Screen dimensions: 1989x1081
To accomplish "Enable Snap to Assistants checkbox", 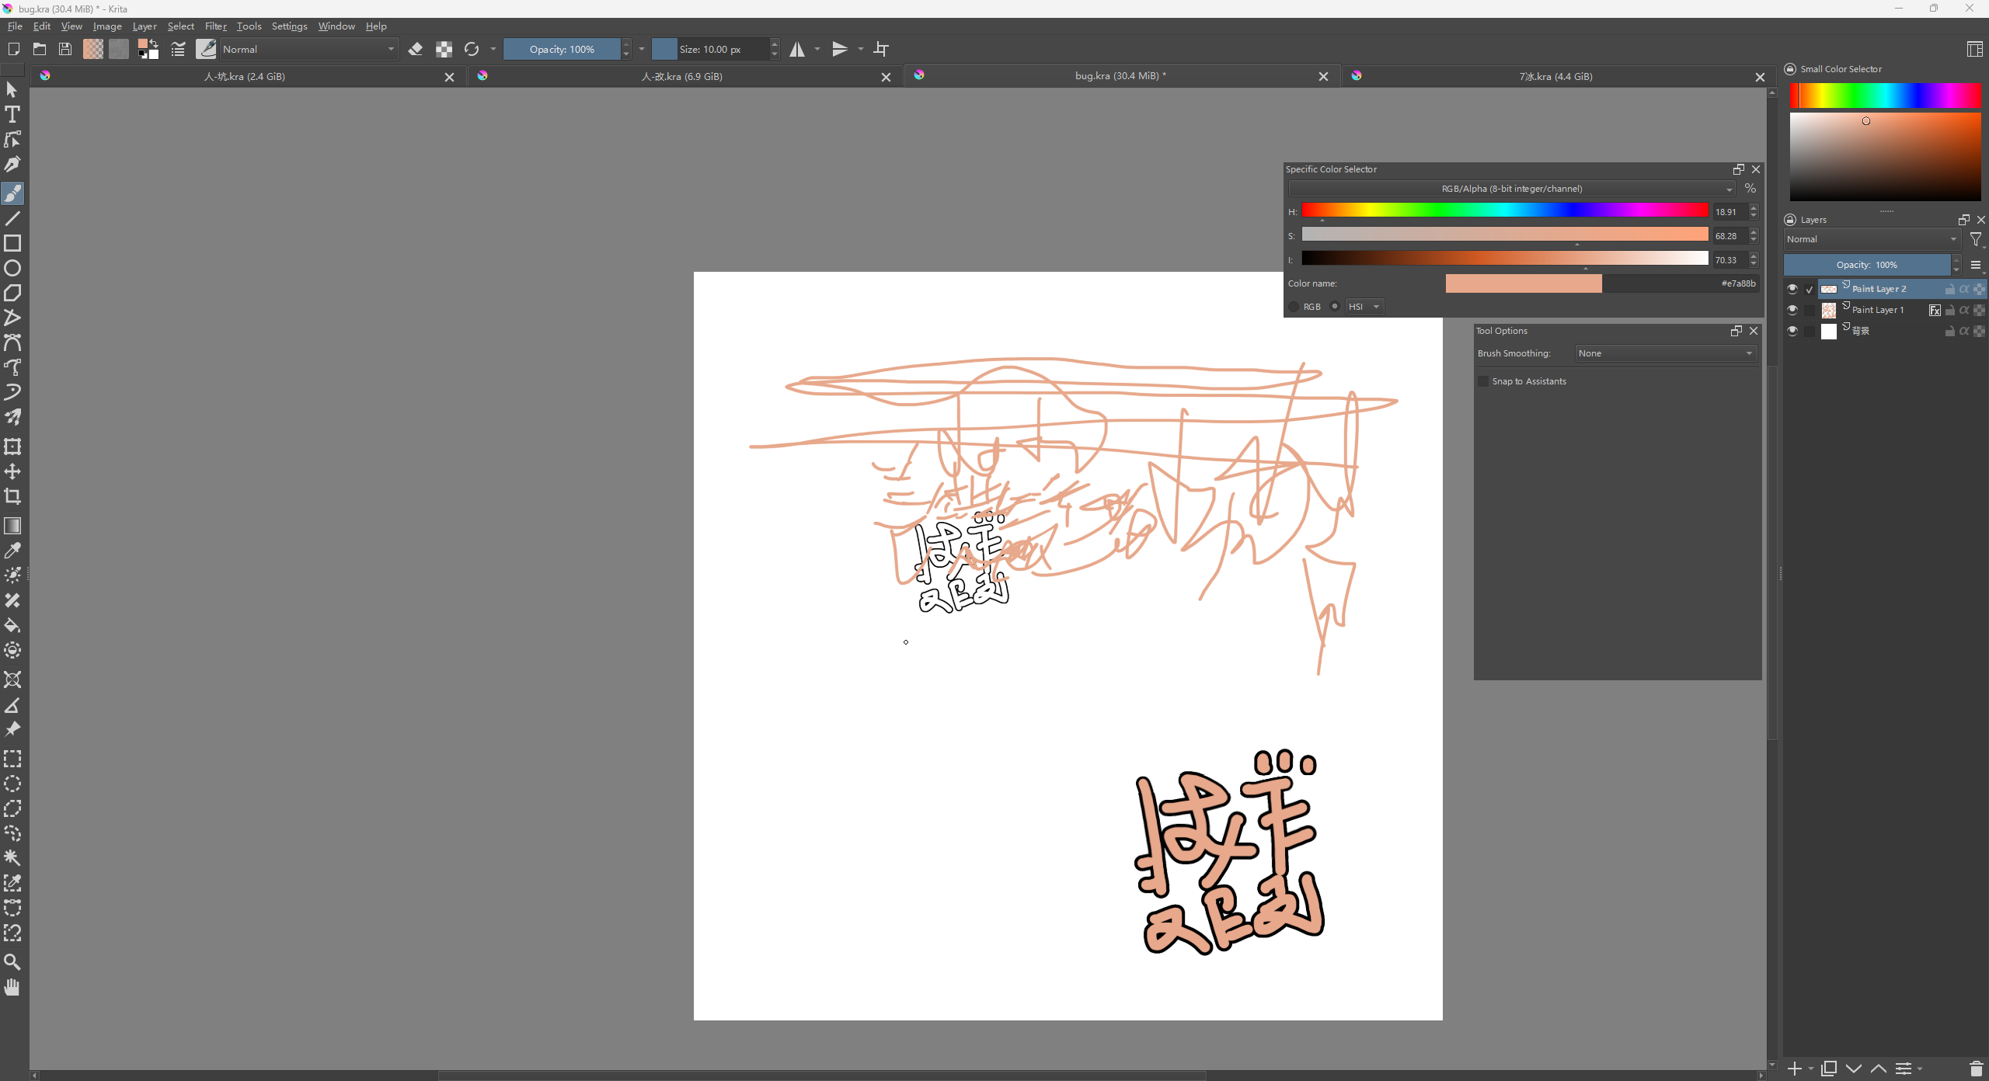I will [1484, 381].
